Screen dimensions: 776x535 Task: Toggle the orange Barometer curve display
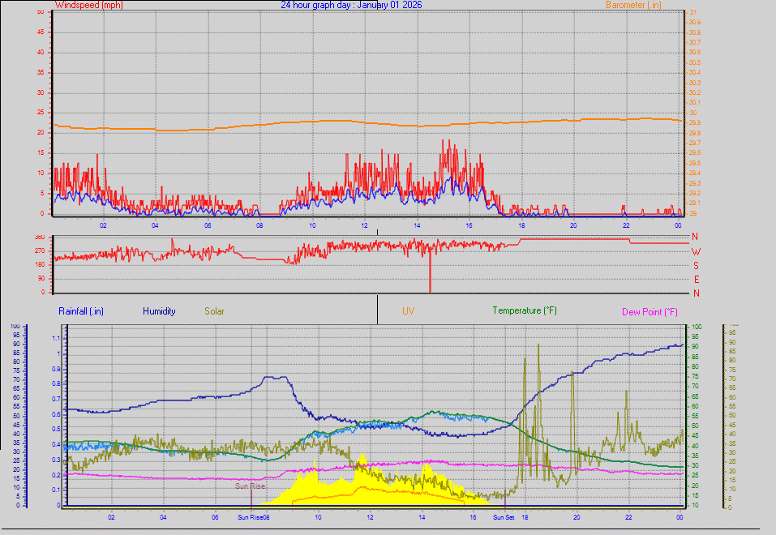[x=365, y=124]
